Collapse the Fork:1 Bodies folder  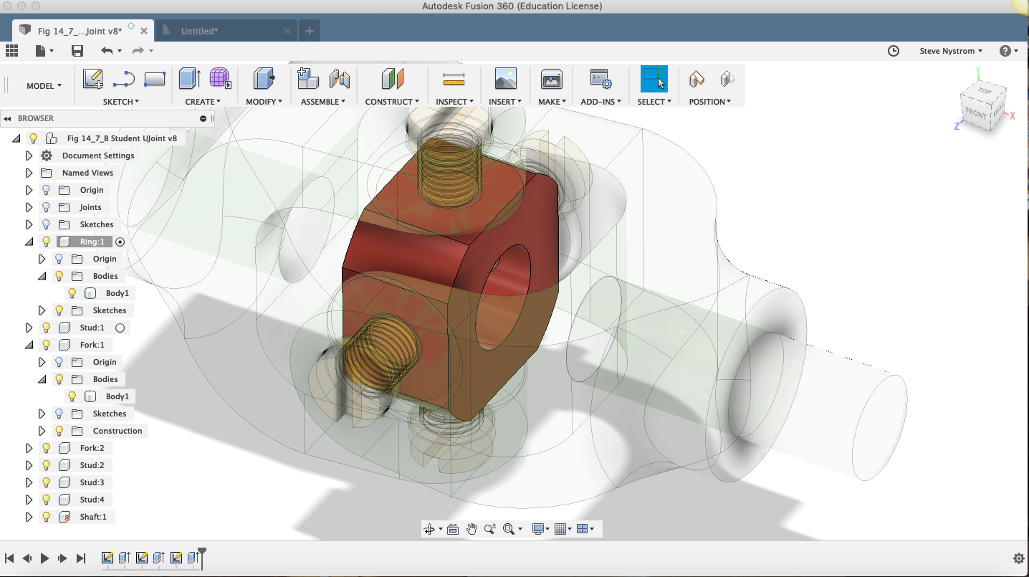(x=41, y=379)
